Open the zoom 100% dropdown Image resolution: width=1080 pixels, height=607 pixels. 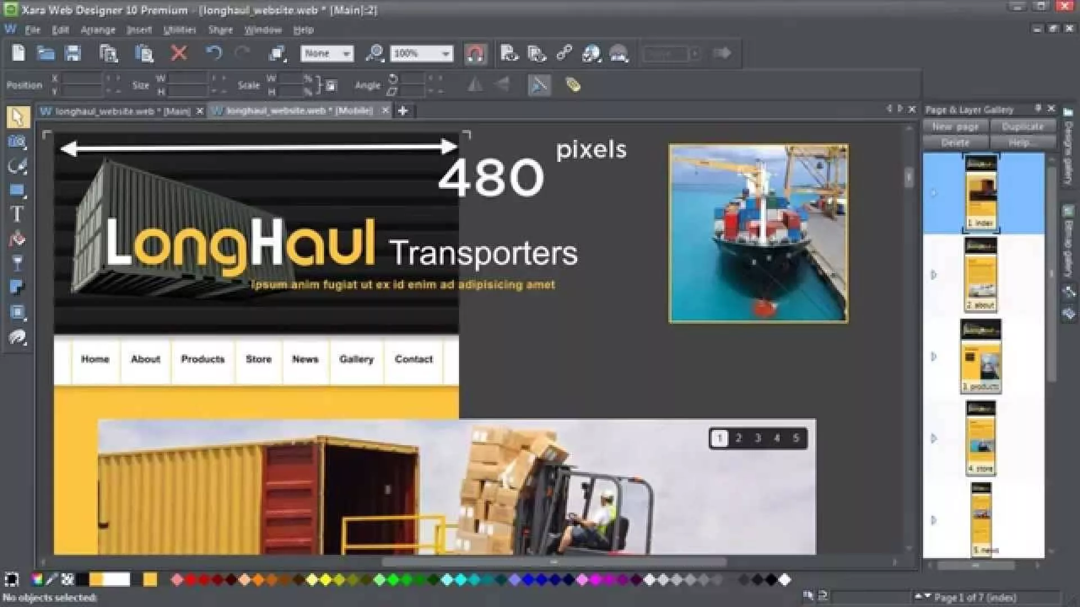pyautogui.click(x=446, y=54)
